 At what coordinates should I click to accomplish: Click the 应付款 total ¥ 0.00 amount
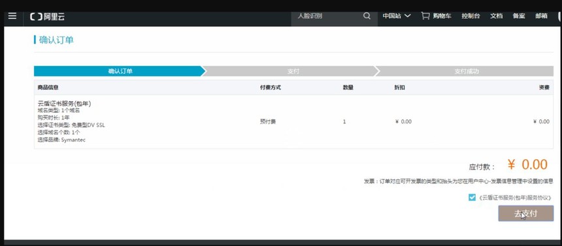click(x=527, y=164)
